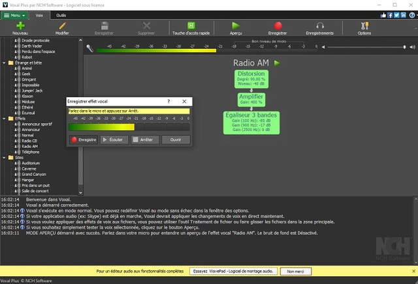Open the Twitter share icon

(396, 15)
